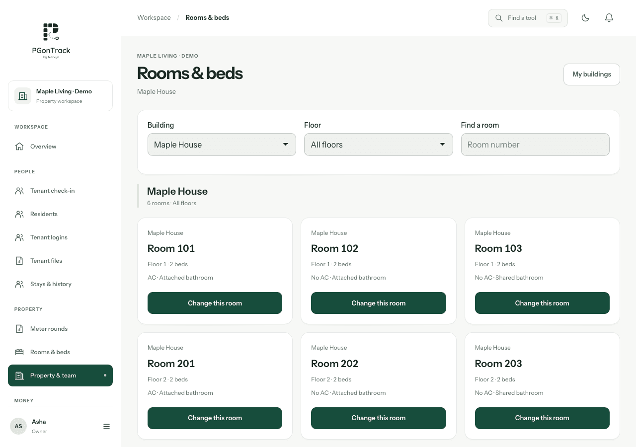Click Room 102 'Floor 1 · 2 beds' text
This screenshot has width=636, height=447.
[331, 264]
